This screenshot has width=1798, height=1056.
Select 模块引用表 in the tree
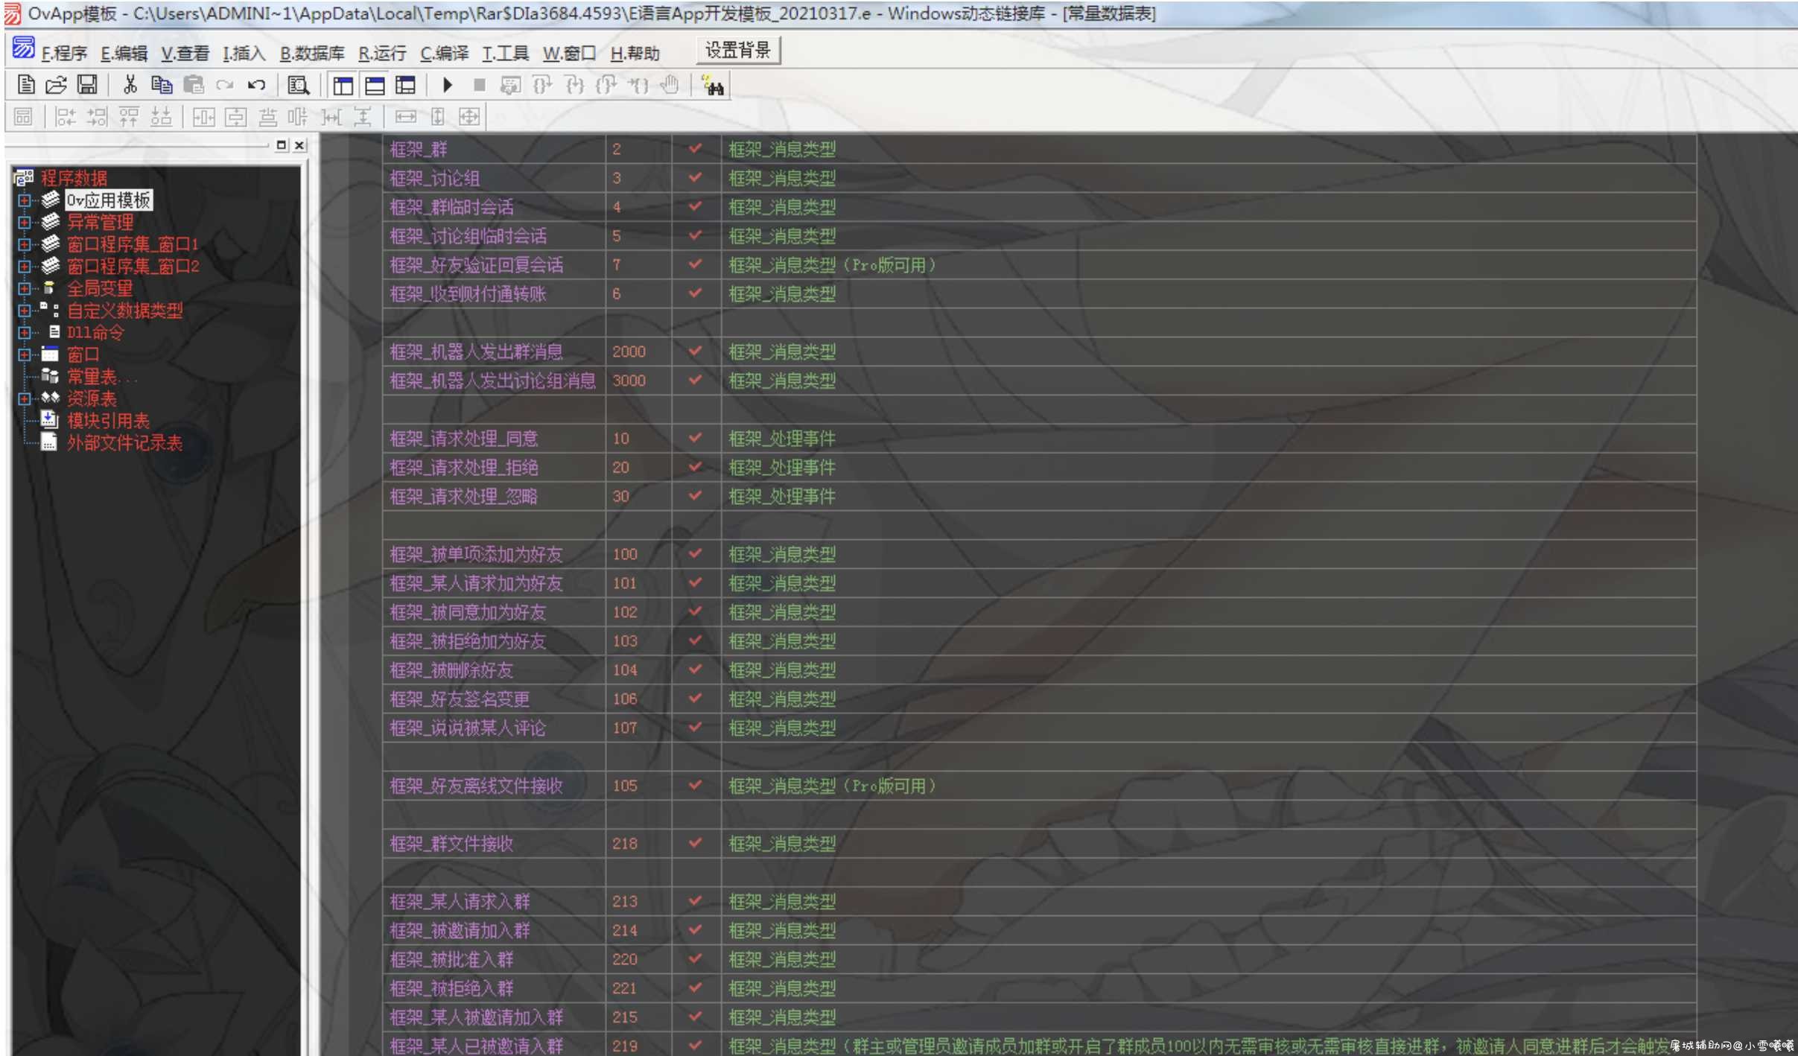point(108,421)
